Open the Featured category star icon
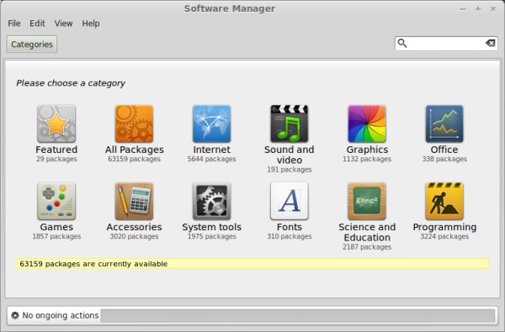505x332 pixels. [x=56, y=124]
